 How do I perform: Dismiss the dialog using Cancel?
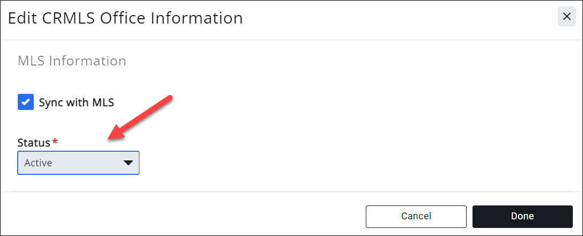coord(416,216)
